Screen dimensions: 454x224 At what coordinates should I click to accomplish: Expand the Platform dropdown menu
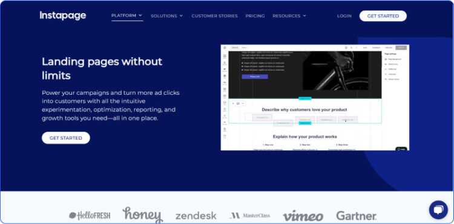point(127,16)
